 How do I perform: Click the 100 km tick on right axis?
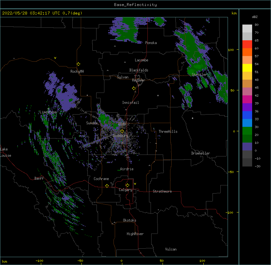tap(231, 50)
